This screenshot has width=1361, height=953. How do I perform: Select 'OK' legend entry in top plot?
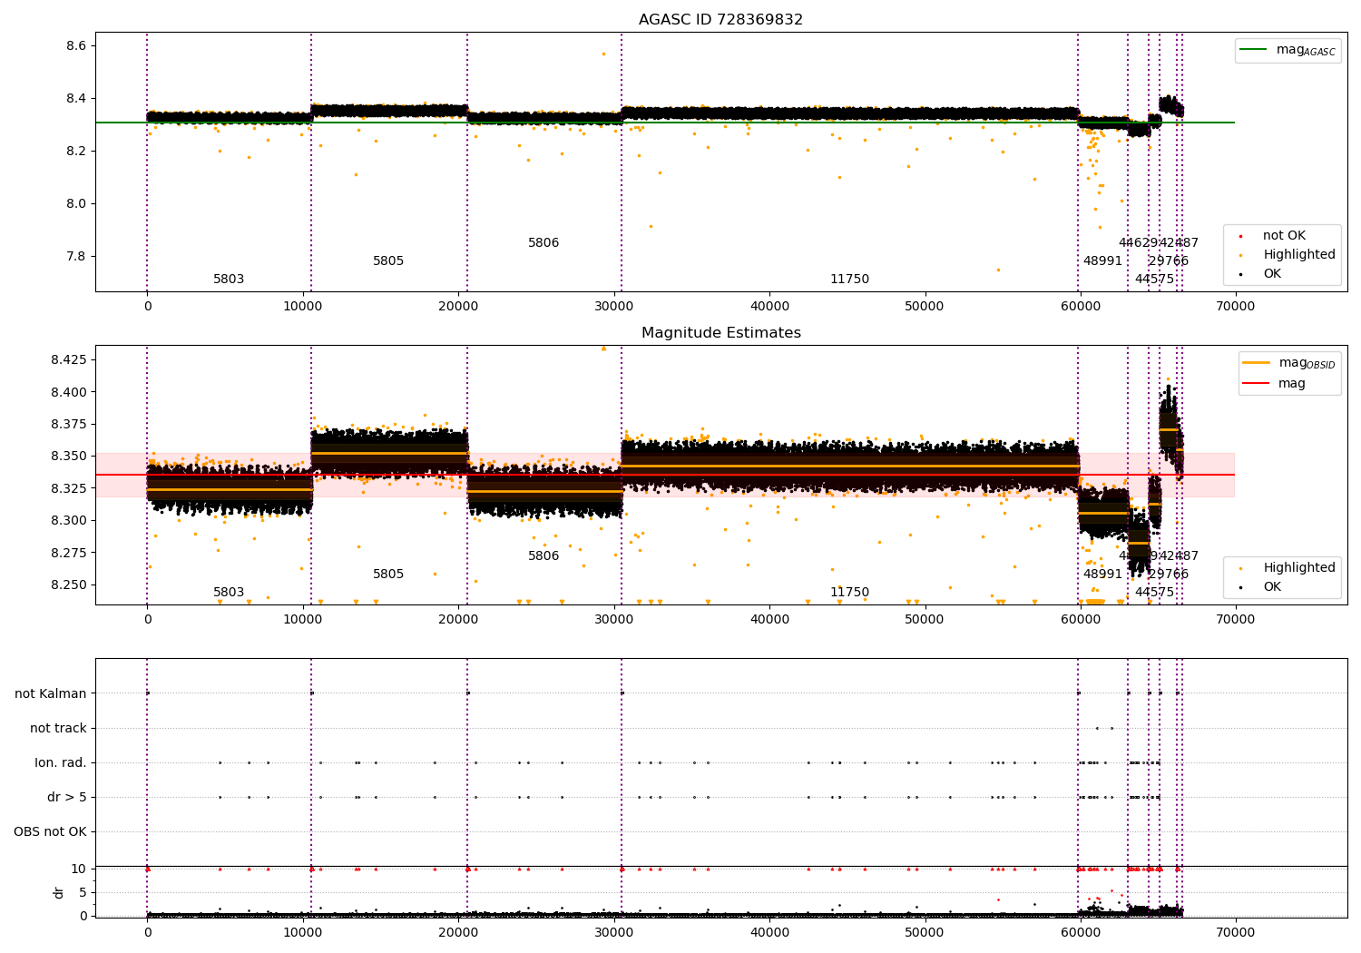(1272, 274)
